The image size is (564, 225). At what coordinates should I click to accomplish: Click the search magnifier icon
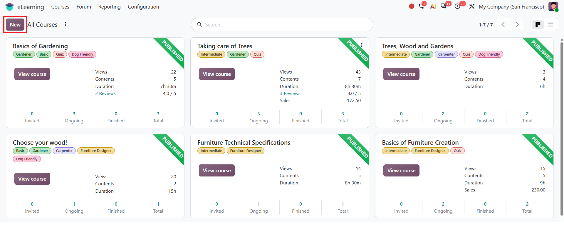point(199,24)
